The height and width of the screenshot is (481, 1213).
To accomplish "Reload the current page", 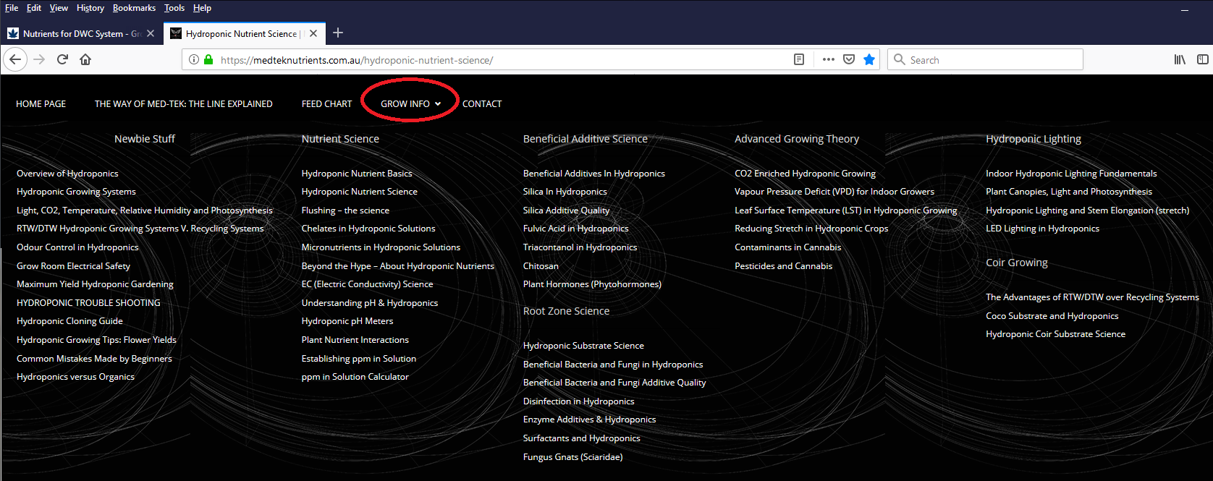I will [x=62, y=59].
